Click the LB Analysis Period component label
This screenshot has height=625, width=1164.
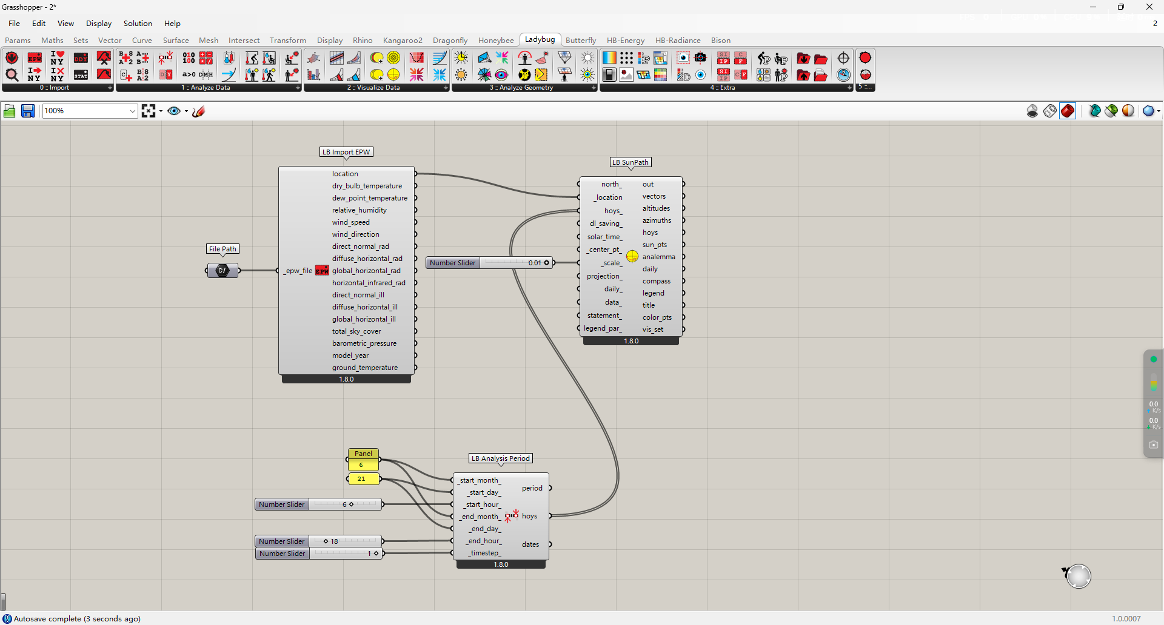(x=501, y=458)
